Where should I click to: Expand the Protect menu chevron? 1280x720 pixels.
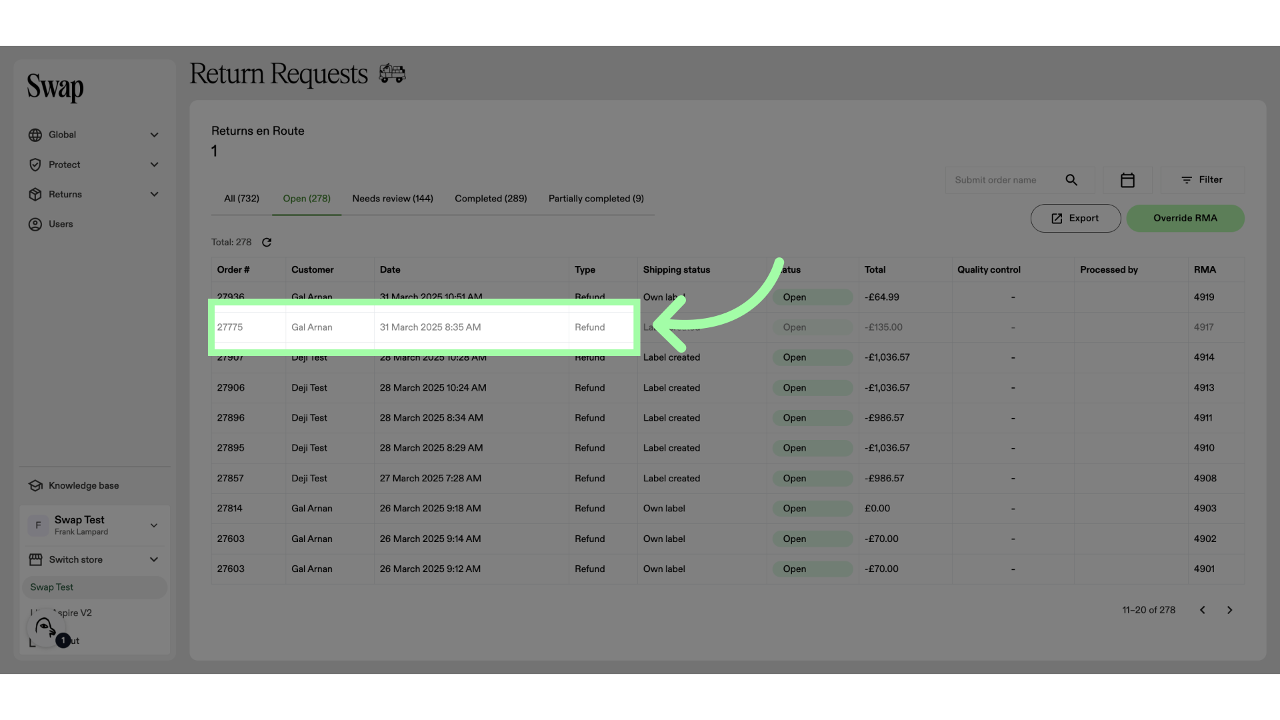pyautogui.click(x=154, y=165)
